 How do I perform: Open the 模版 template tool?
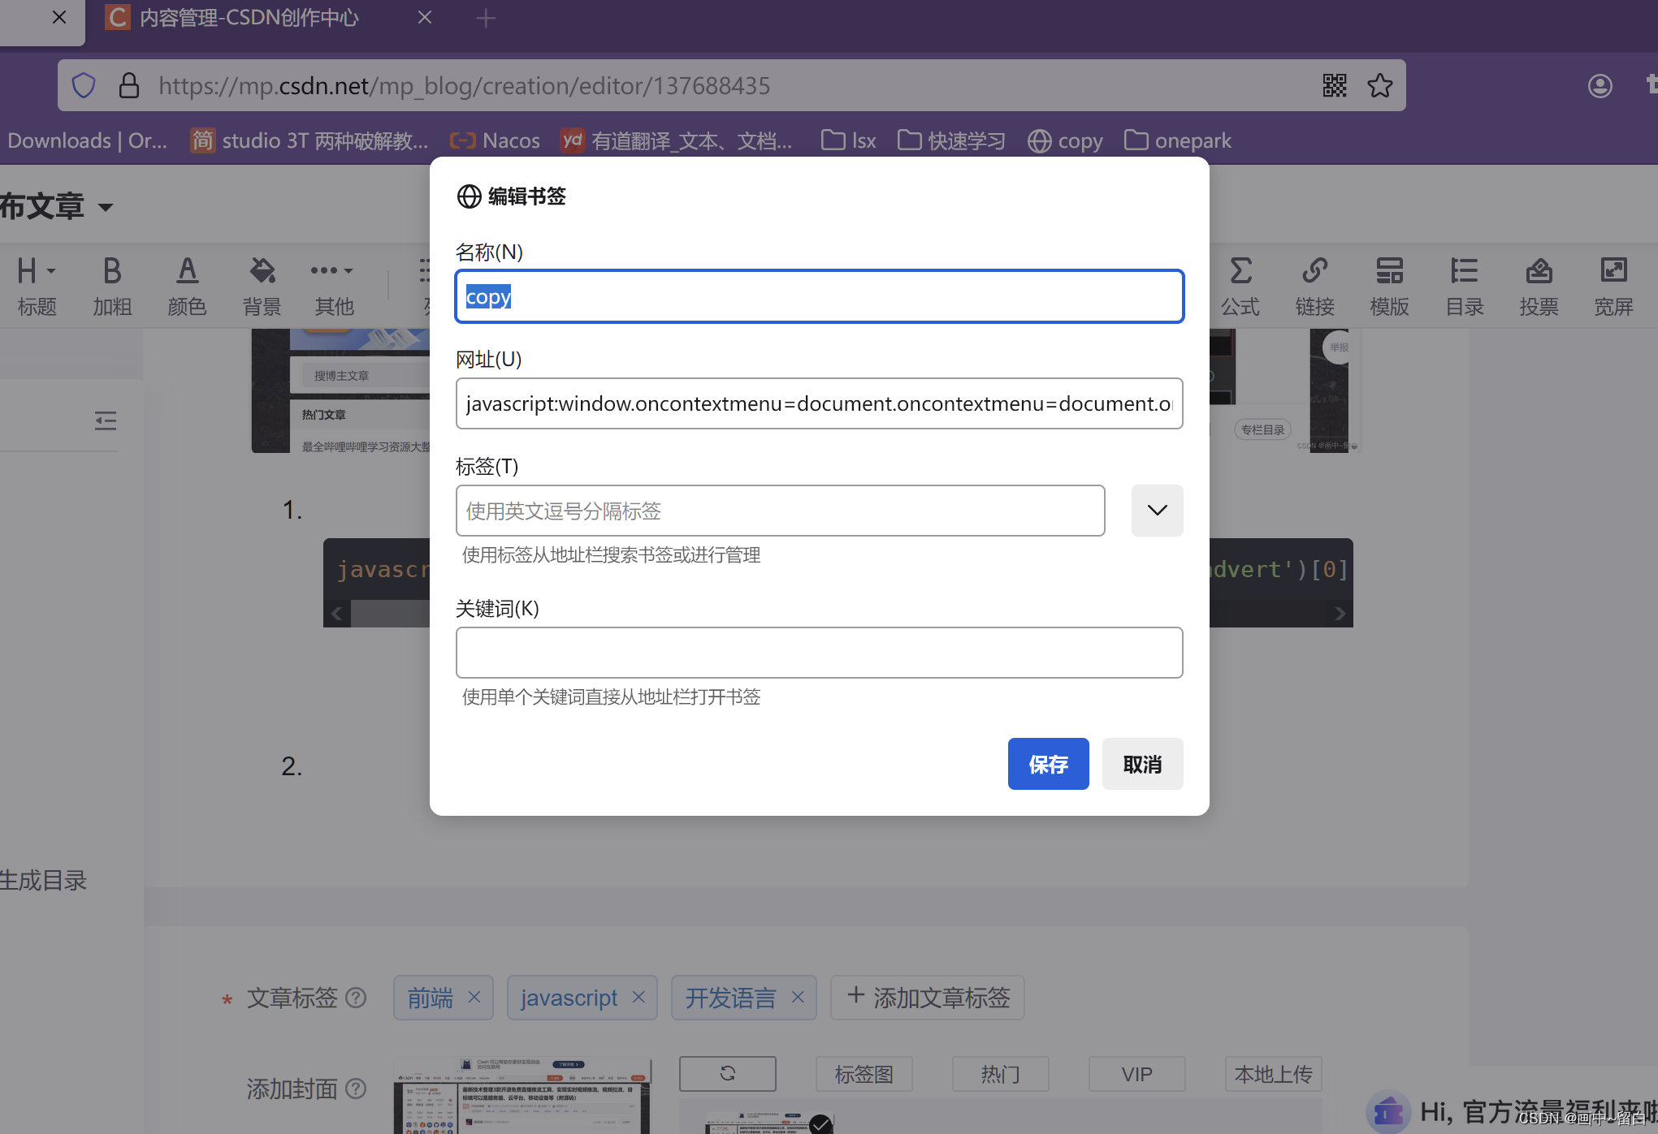[1388, 285]
